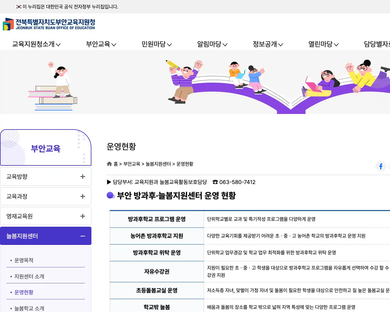This screenshot has width=390, height=312.
Task: Open the 민원마당 menu
Action: coord(157,44)
